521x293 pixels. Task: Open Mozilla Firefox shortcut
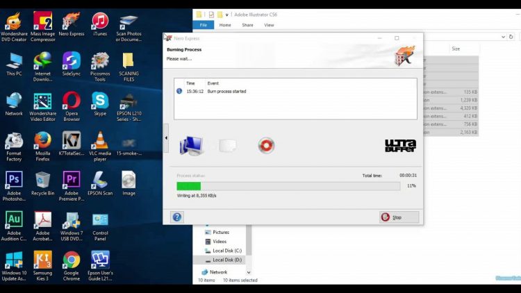tap(42, 146)
